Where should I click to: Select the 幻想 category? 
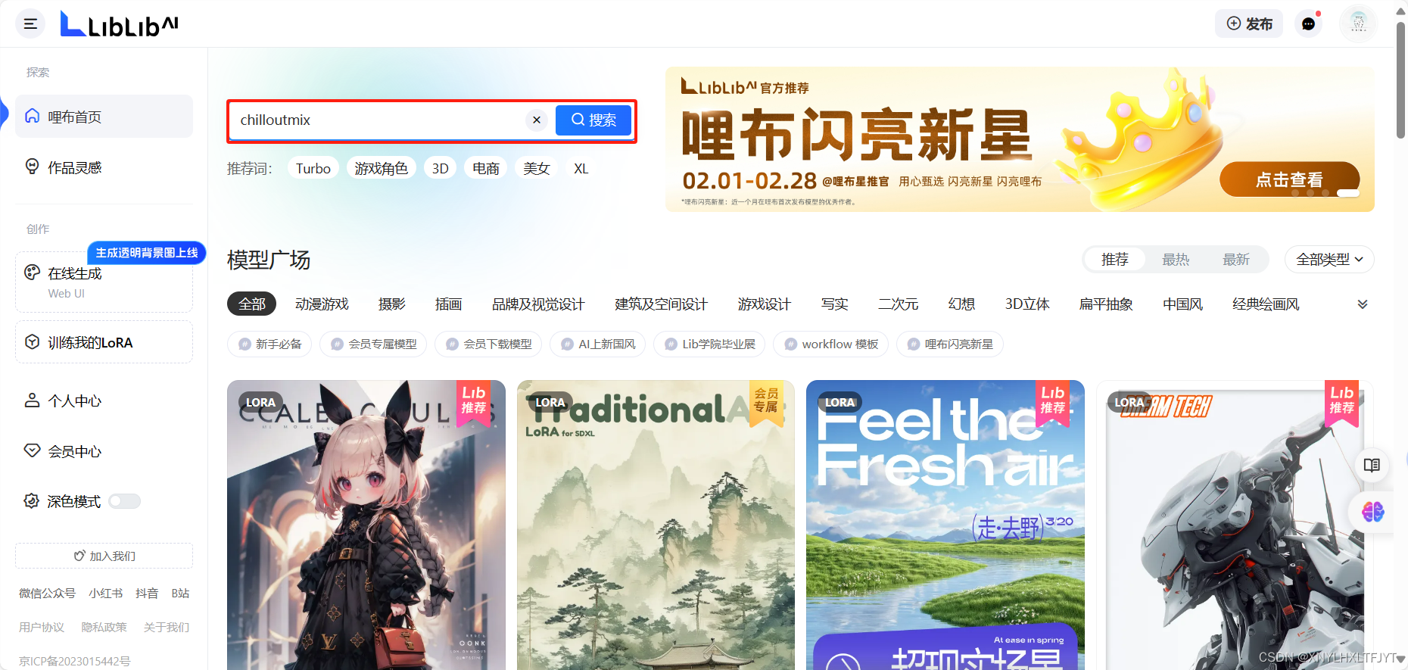961,304
